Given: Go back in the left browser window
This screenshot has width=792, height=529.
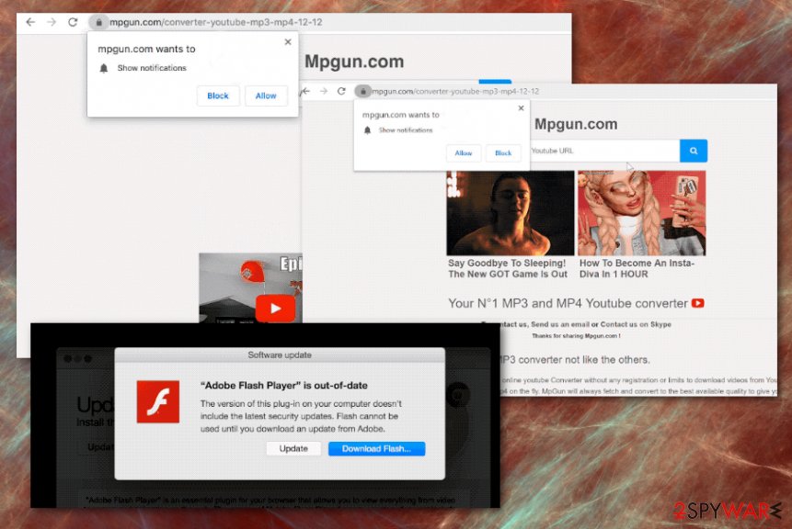Looking at the screenshot, I should pyautogui.click(x=30, y=22).
